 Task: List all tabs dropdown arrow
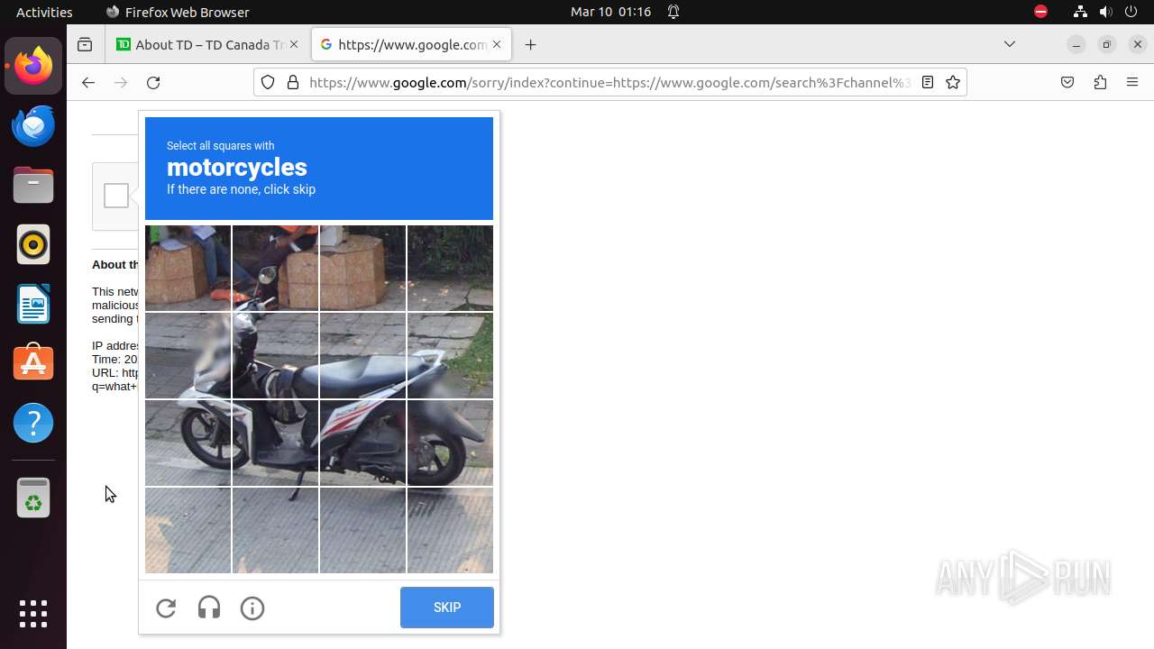1010,44
